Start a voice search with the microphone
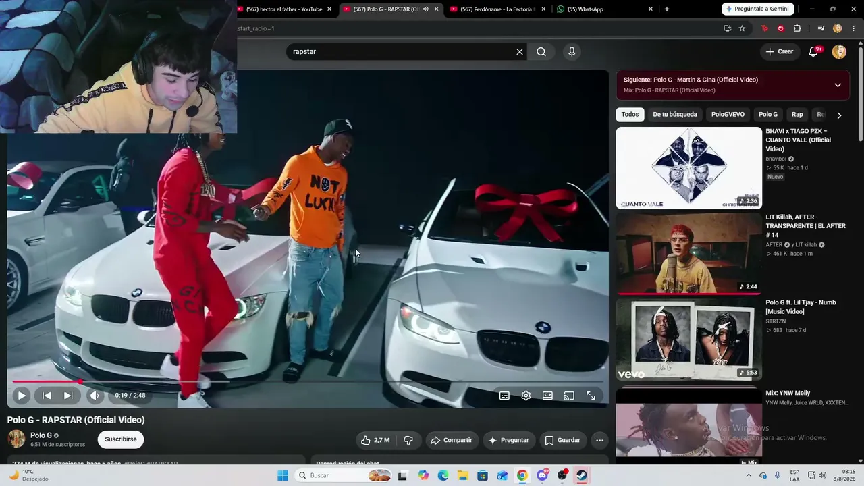864x486 pixels. click(x=572, y=52)
